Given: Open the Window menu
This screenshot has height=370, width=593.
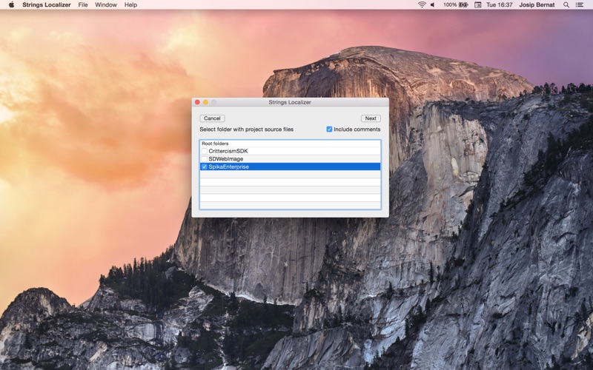Looking at the screenshot, I should [x=106, y=5].
